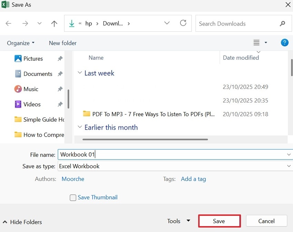The image size is (293, 232).
Task: Collapse the Earlier this month group
Action: pyautogui.click(x=80, y=127)
